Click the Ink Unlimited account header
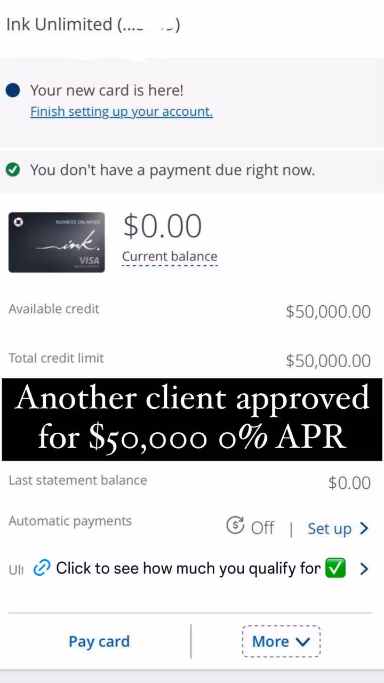The width and height of the screenshot is (384, 683). pos(93,25)
